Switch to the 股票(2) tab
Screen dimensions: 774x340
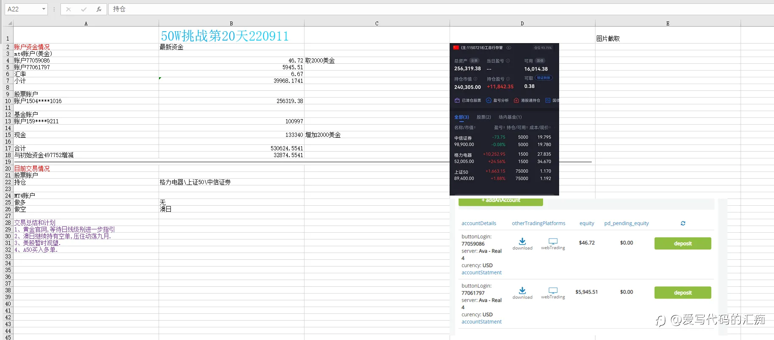(484, 117)
